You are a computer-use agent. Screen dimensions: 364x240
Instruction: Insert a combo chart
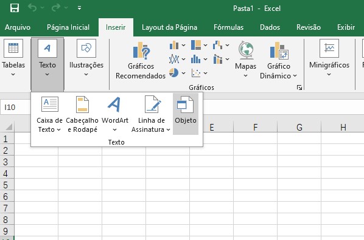coord(217,59)
